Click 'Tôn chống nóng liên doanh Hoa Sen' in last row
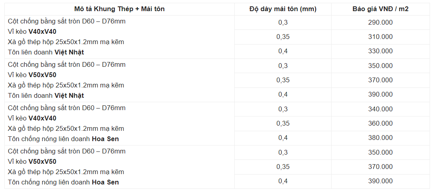This screenshot has width=432, height=192. click(x=63, y=182)
